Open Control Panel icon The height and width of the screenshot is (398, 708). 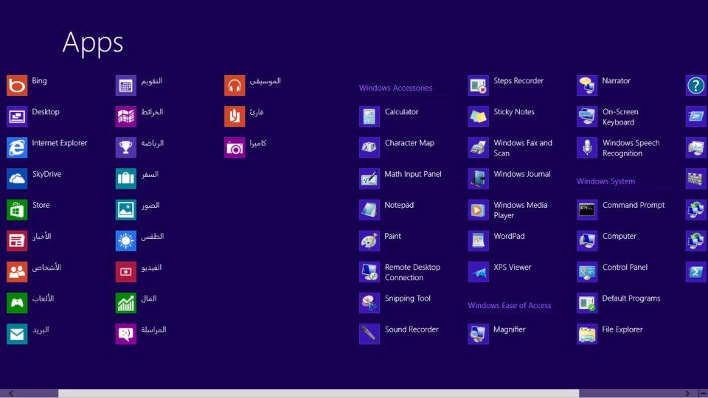click(587, 272)
